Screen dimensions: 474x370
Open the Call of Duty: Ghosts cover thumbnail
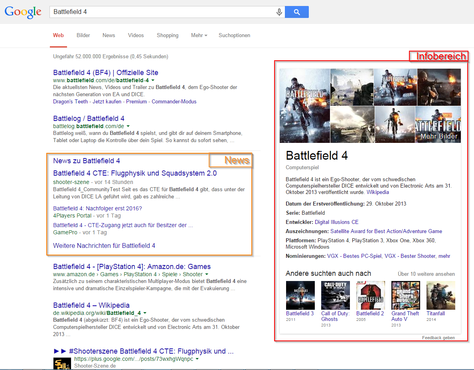coord(336,295)
